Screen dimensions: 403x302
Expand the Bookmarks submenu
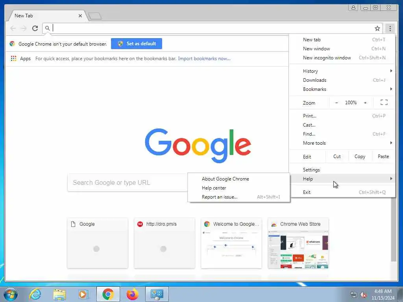coord(342,89)
